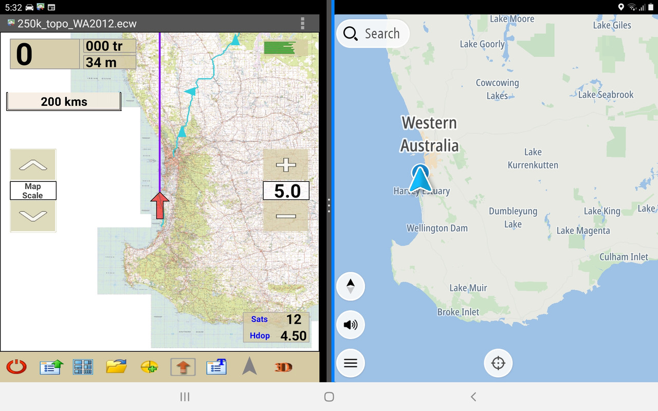Open Android recent apps button

pos(185,397)
